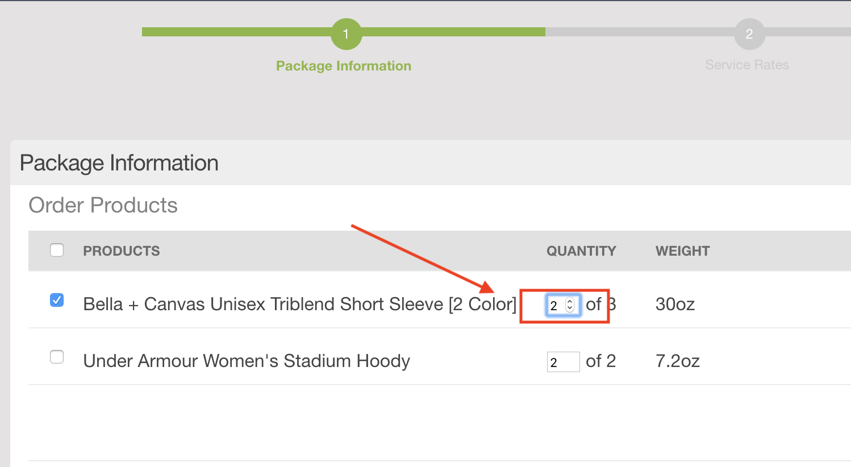Viewport: 851px width, 467px height.
Task: Click the step 2 circle icon
Action: (749, 34)
